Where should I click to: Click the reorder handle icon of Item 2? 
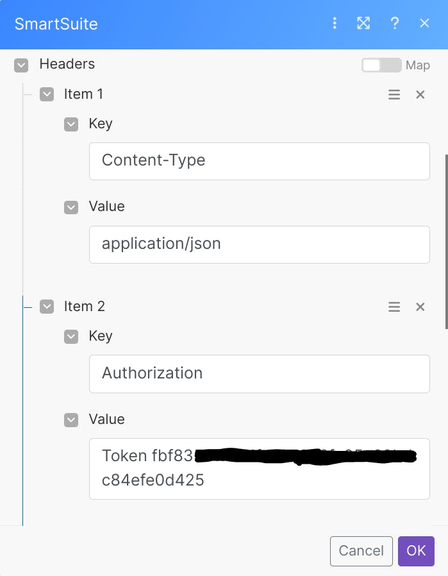pyautogui.click(x=394, y=307)
